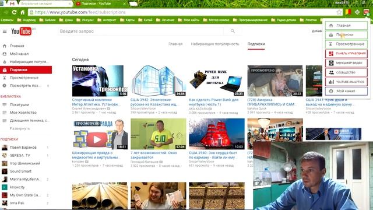Open My Own State Ca subscription channel
Screen dimensions: 373x210
[x=26, y=195]
